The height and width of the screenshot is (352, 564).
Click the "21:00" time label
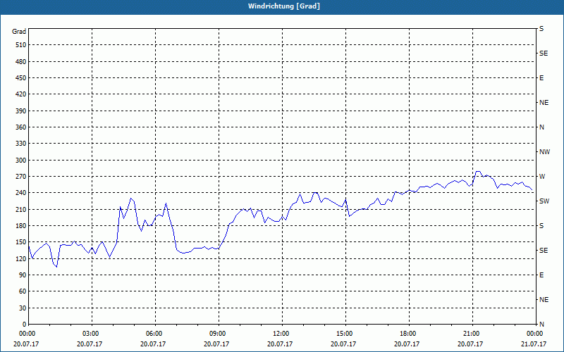tap(472, 334)
